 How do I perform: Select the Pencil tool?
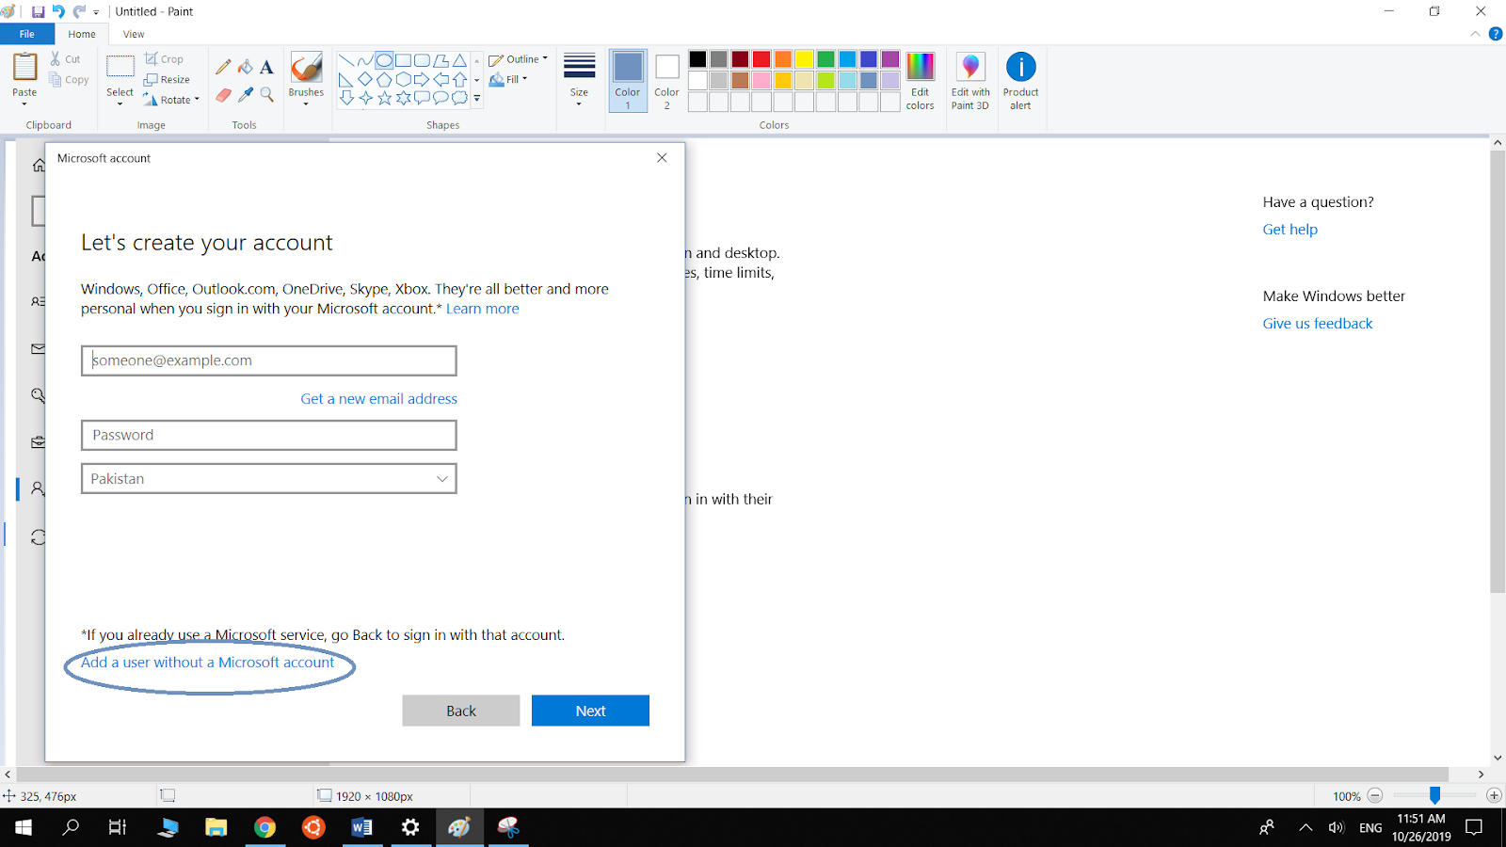tap(223, 67)
